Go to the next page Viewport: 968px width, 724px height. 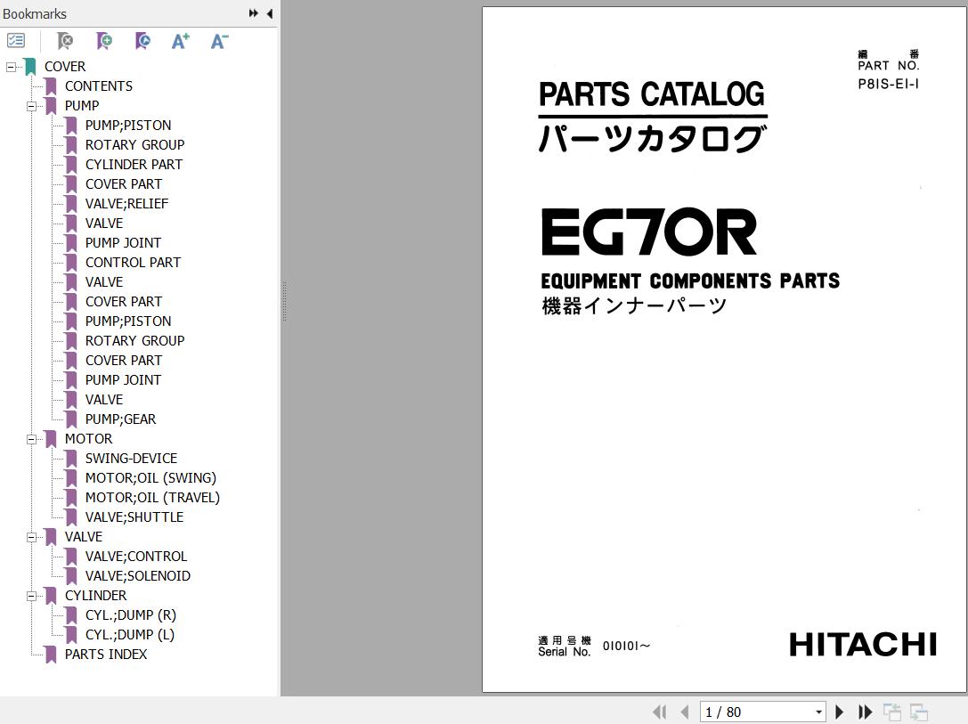(x=839, y=712)
